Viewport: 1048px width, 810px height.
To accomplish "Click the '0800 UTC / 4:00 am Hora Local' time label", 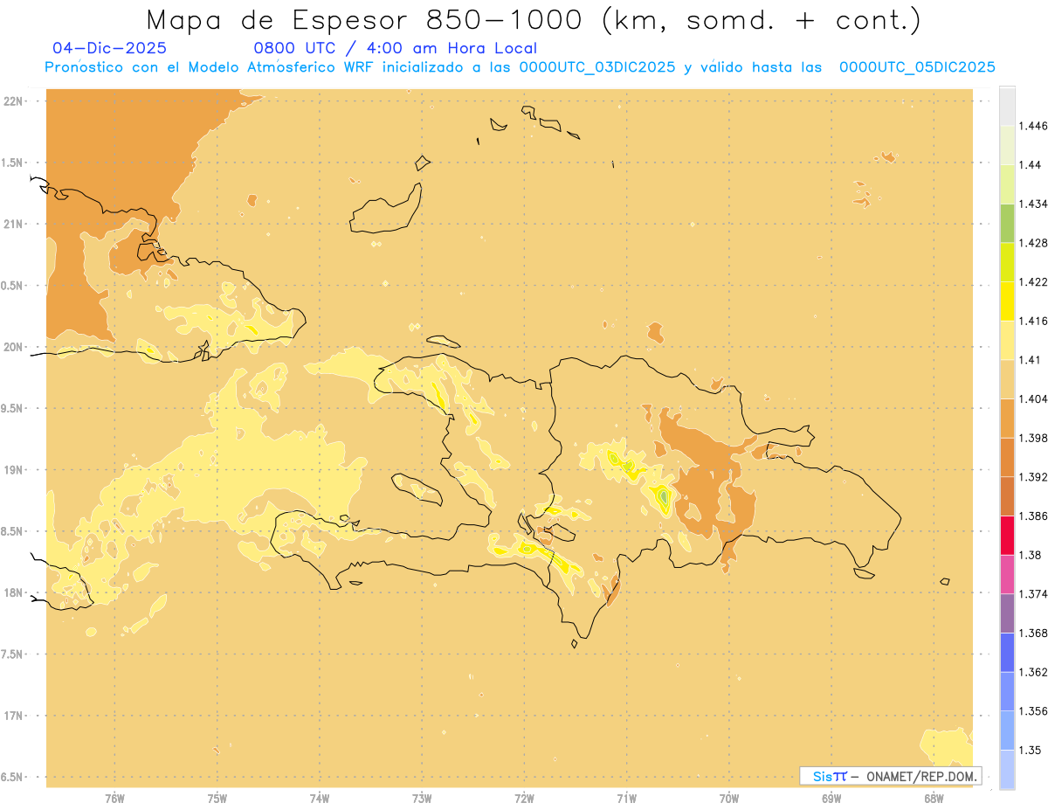I will (x=395, y=48).
